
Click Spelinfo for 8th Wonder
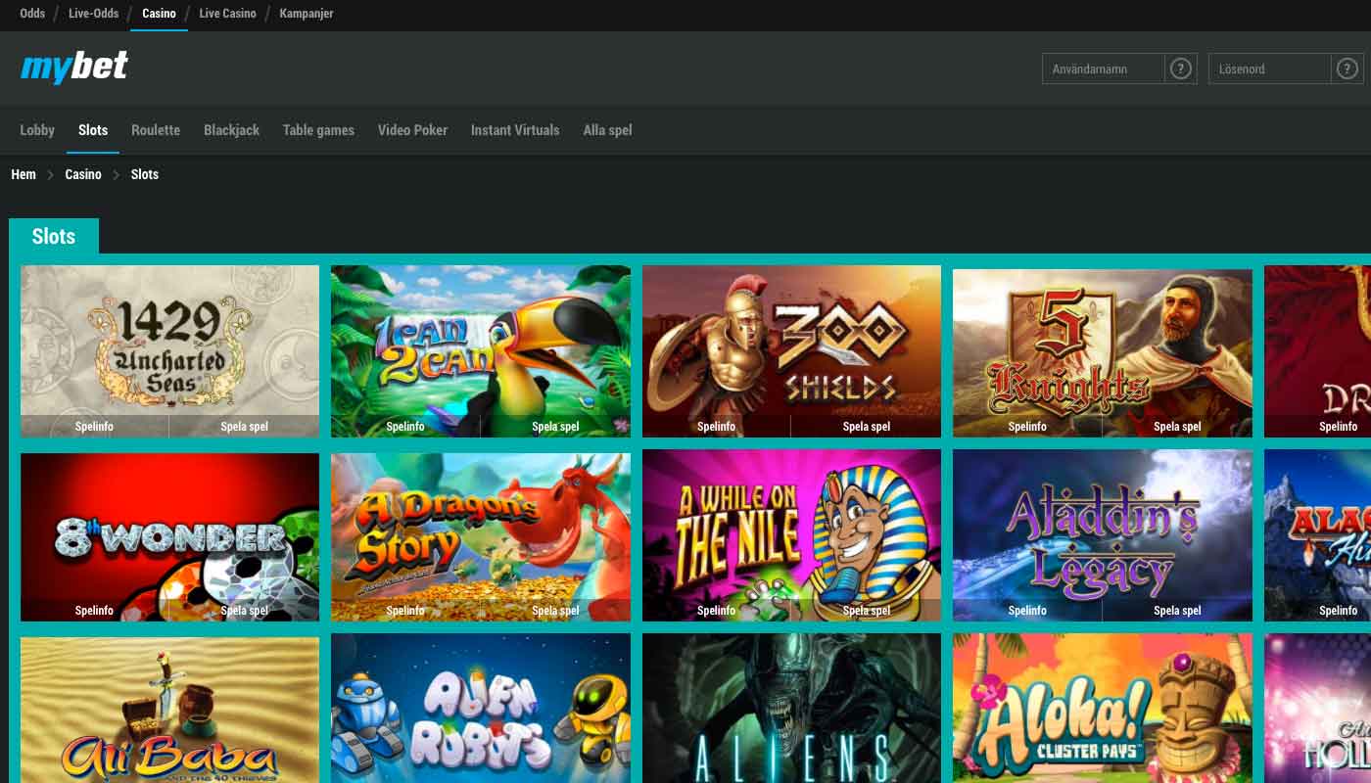94,610
